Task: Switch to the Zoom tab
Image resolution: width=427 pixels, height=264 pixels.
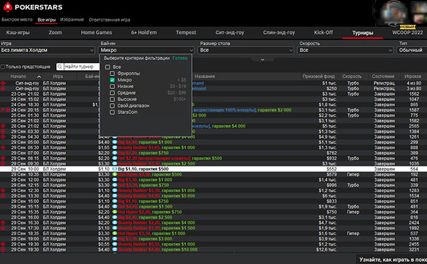Action: (56, 32)
